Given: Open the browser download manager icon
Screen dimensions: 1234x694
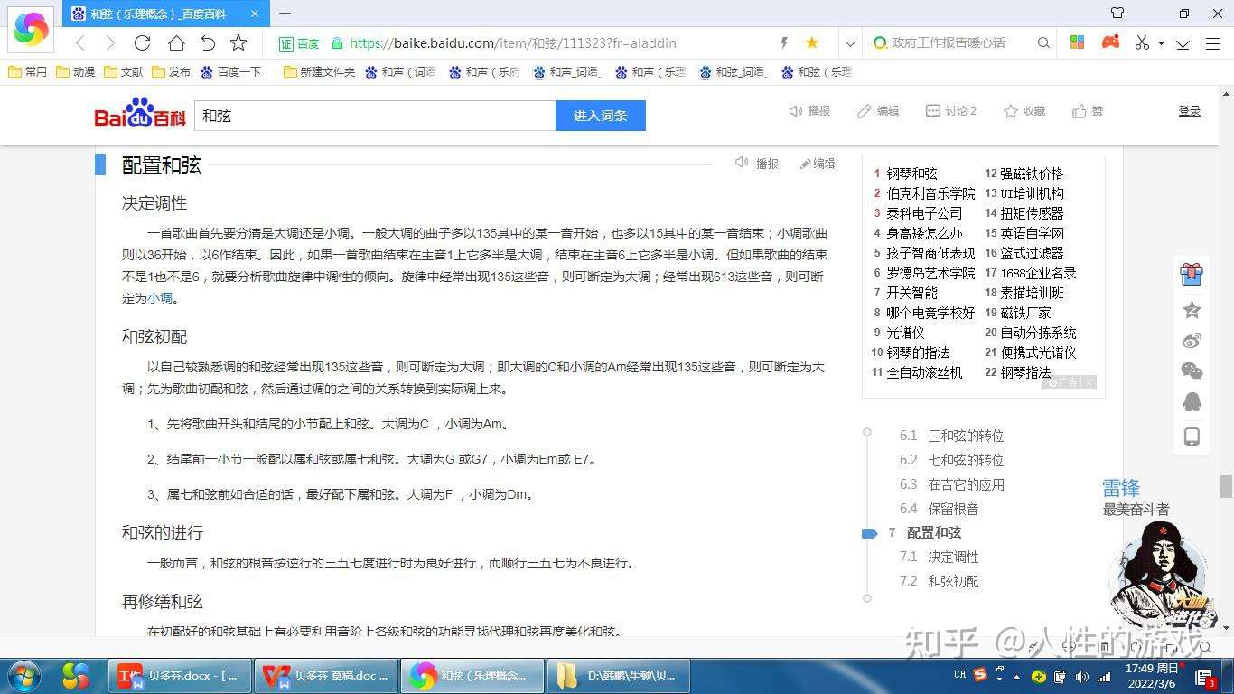Looking at the screenshot, I should 1184,42.
